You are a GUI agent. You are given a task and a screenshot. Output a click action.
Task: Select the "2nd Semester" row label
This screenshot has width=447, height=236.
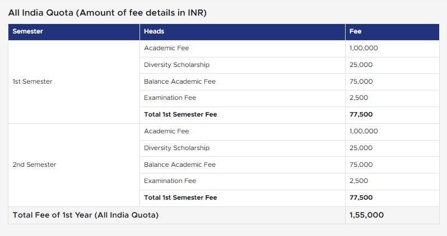[34, 165]
